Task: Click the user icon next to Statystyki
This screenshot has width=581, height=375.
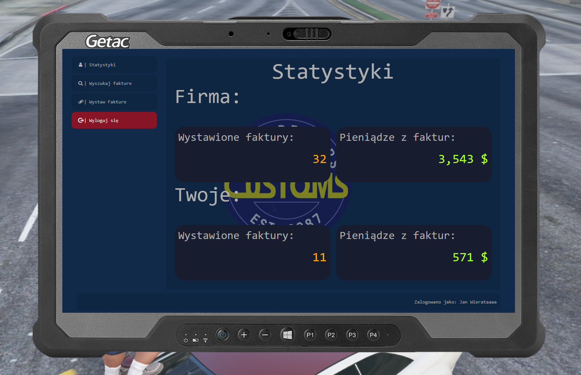Action: pos(81,64)
